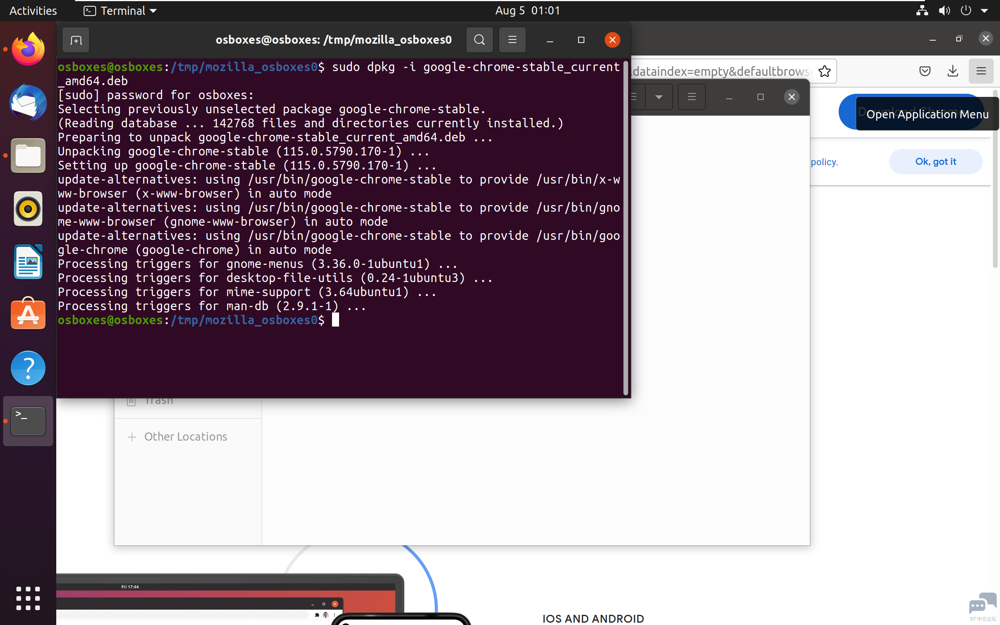
Task: Save page to Pocket in Firefox
Action: 925,71
